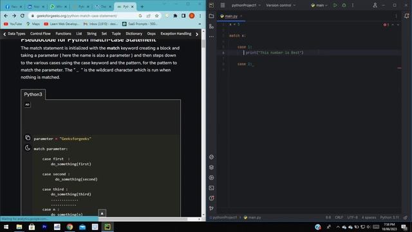Image resolution: width=412 pixels, height=232 pixels.
Task: Open more run actions vertical dots
Action: point(353,5)
